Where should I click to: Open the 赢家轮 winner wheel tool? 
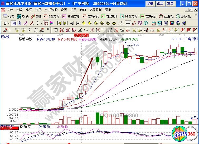(183, 16)
